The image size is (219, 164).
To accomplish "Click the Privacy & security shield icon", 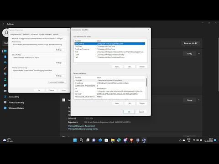I will point(5,102).
